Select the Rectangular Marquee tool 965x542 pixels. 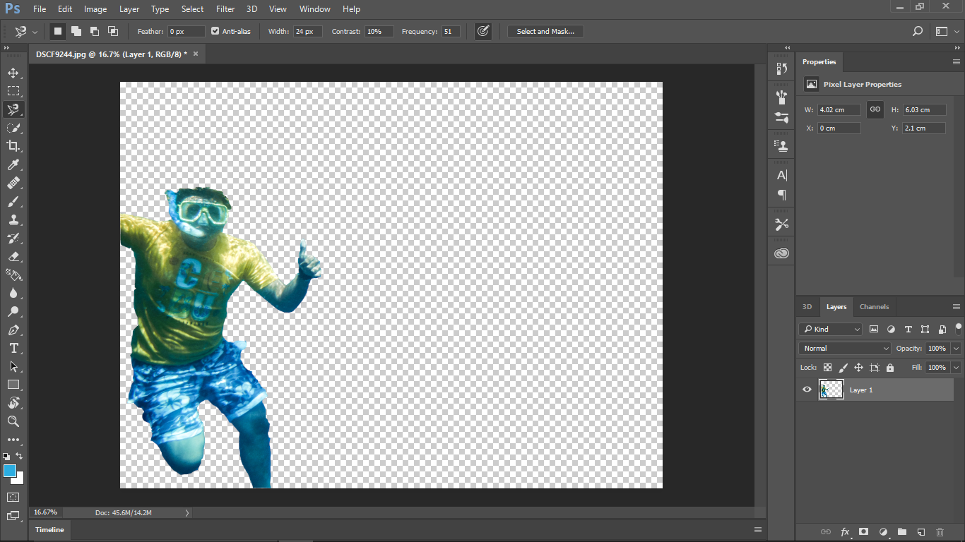(13, 91)
